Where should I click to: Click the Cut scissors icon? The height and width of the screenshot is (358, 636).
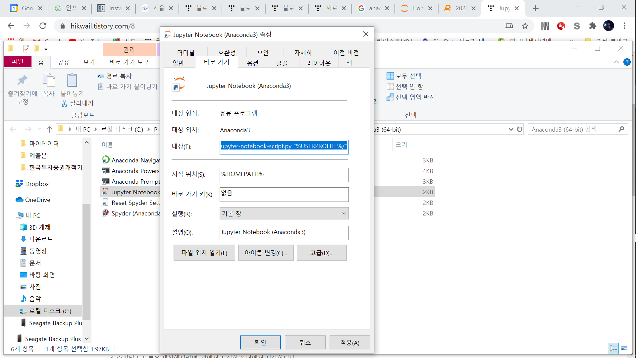[x=64, y=103]
